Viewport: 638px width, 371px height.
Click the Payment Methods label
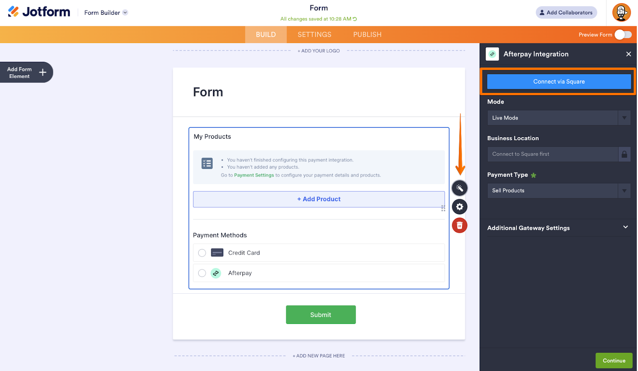pos(220,236)
